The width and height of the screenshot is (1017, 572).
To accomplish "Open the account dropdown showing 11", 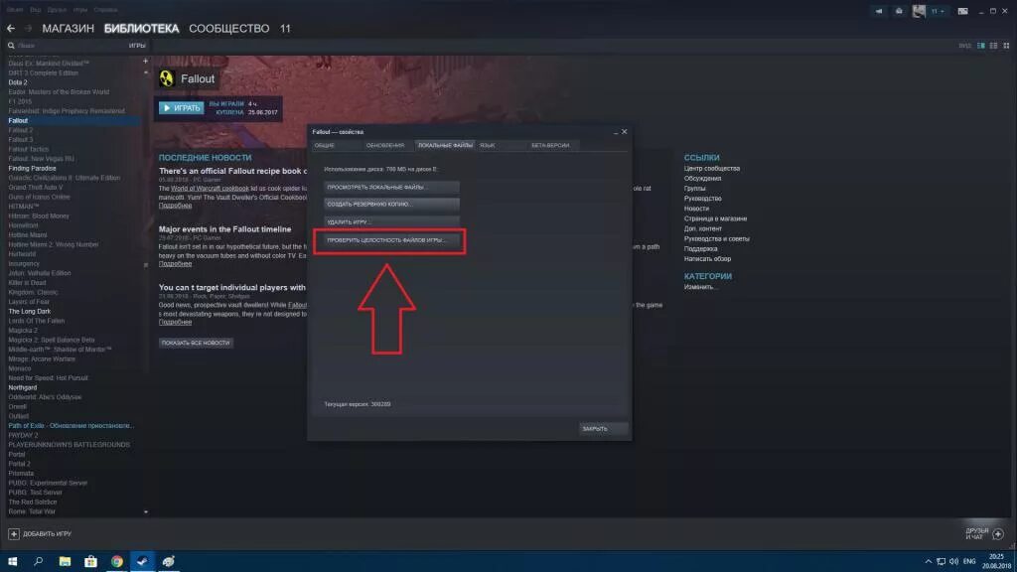I will click(938, 11).
